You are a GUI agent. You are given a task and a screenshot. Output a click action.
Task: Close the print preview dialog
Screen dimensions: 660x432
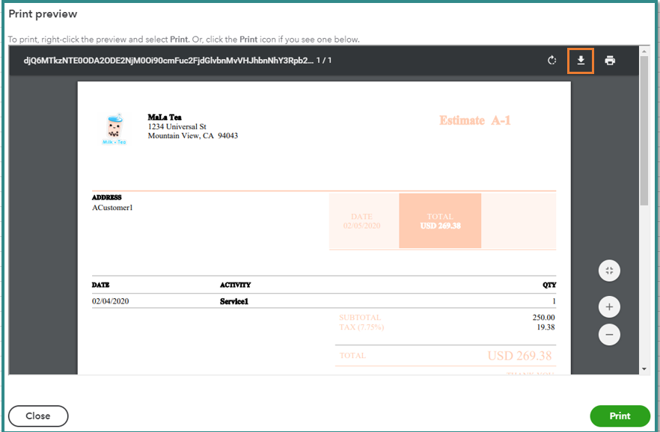(x=37, y=416)
